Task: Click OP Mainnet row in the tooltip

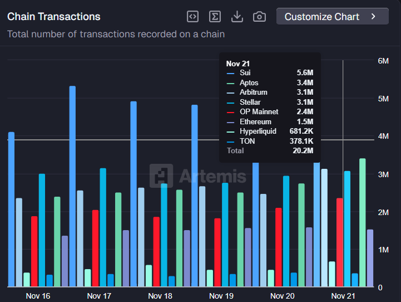Action: pyautogui.click(x=270, y=111)
